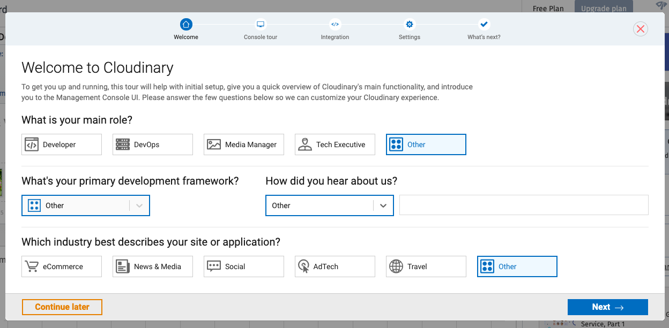This screenshot has width=669, height=328.
Task: Click the Integration code step icon
Action: pyautogui.click(x=335, y=24)
